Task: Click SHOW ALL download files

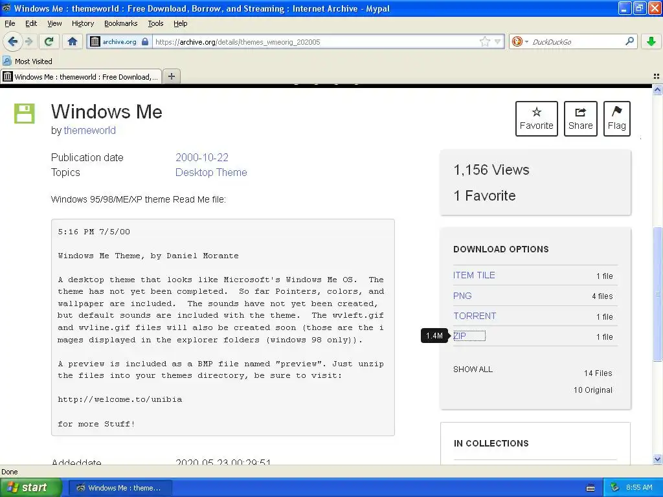Action: pyautogui.click(x=473, y=370)
